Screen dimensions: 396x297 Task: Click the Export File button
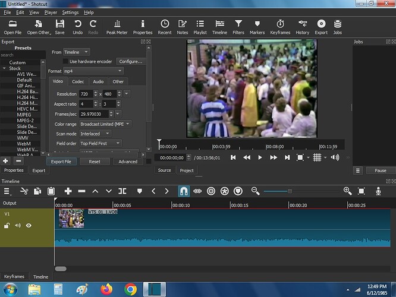pyautogui.click(x=61, y=162)
